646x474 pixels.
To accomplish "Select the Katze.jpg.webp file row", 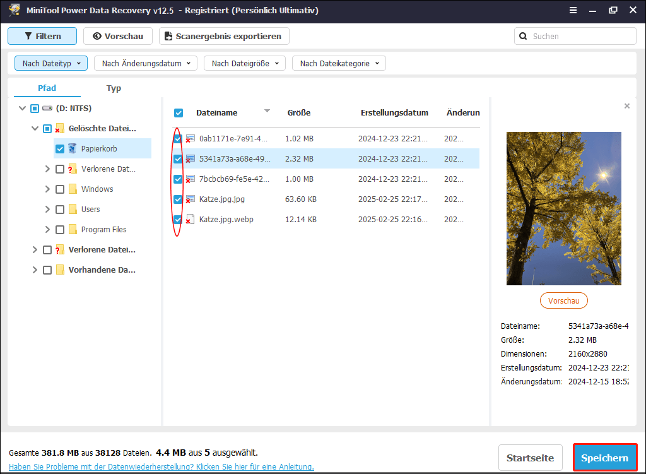I will coord(326,220).
